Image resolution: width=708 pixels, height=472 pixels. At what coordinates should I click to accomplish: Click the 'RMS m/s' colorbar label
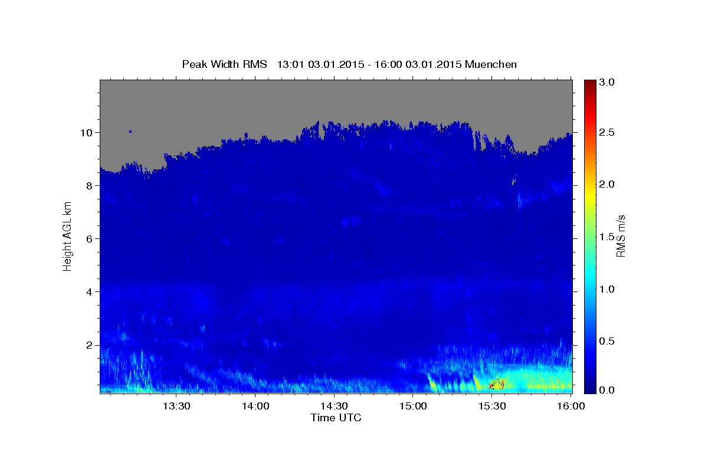tap(620, 236)
